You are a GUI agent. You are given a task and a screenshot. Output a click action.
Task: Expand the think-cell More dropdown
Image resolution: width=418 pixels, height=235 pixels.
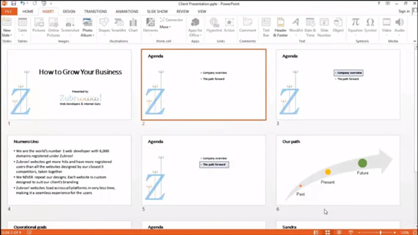point(165,27)
